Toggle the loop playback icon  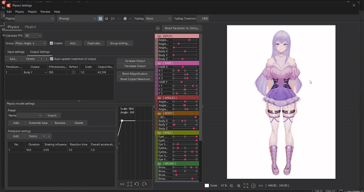click(106, 19)
